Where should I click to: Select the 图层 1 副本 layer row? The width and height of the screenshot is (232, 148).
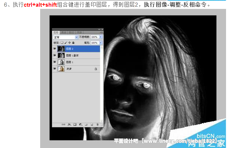(x=76, y=56)
